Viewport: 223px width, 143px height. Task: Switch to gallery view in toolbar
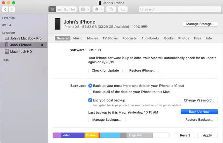pyautogui.click(x=73, y=9)
